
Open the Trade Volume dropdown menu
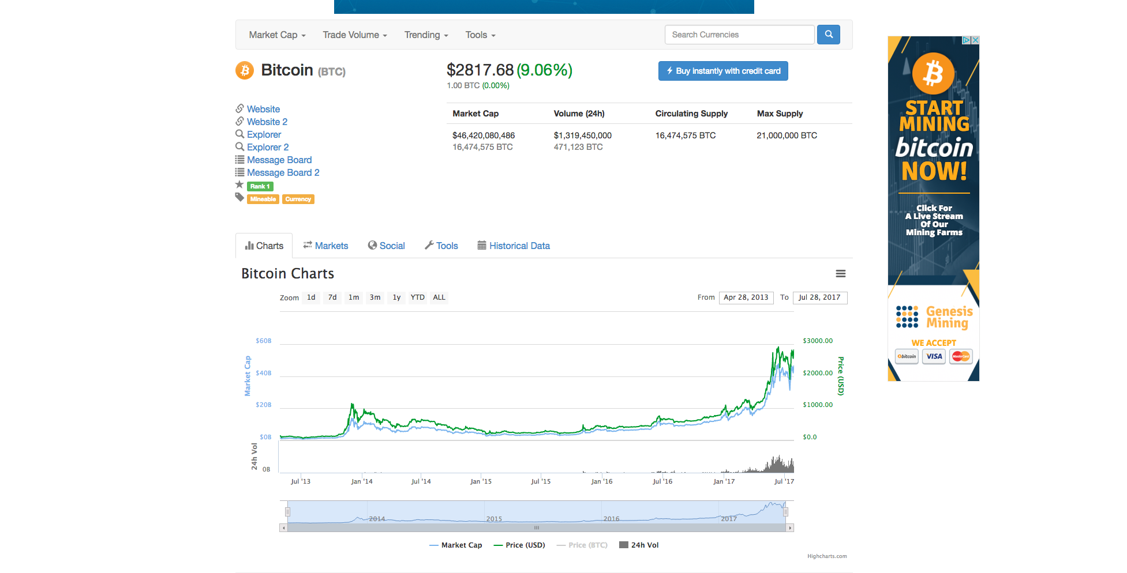(x=355, y=35)
